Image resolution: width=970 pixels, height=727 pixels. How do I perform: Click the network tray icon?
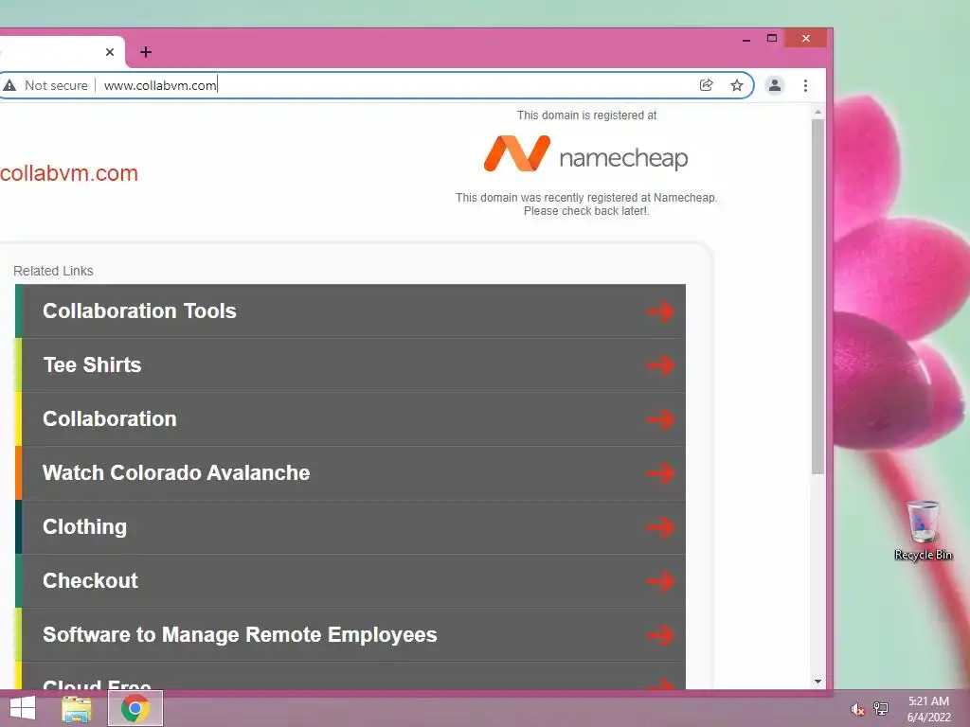[x=881, y=709]
